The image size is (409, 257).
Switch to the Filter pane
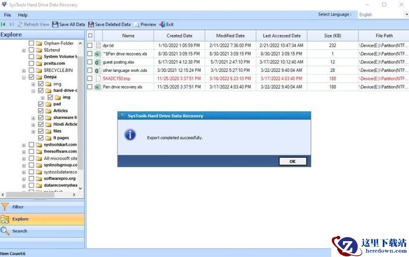42,207
